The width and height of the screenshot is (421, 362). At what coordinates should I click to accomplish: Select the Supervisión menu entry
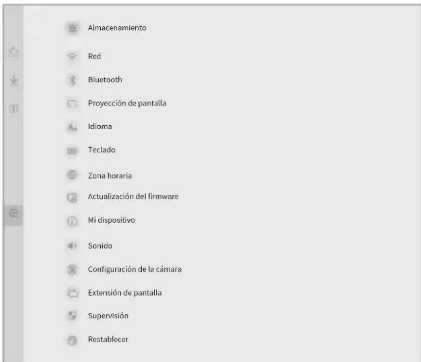point(108,316)
